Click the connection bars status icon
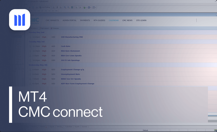Viewport: 217px width, 132px height. click(215, 130)
